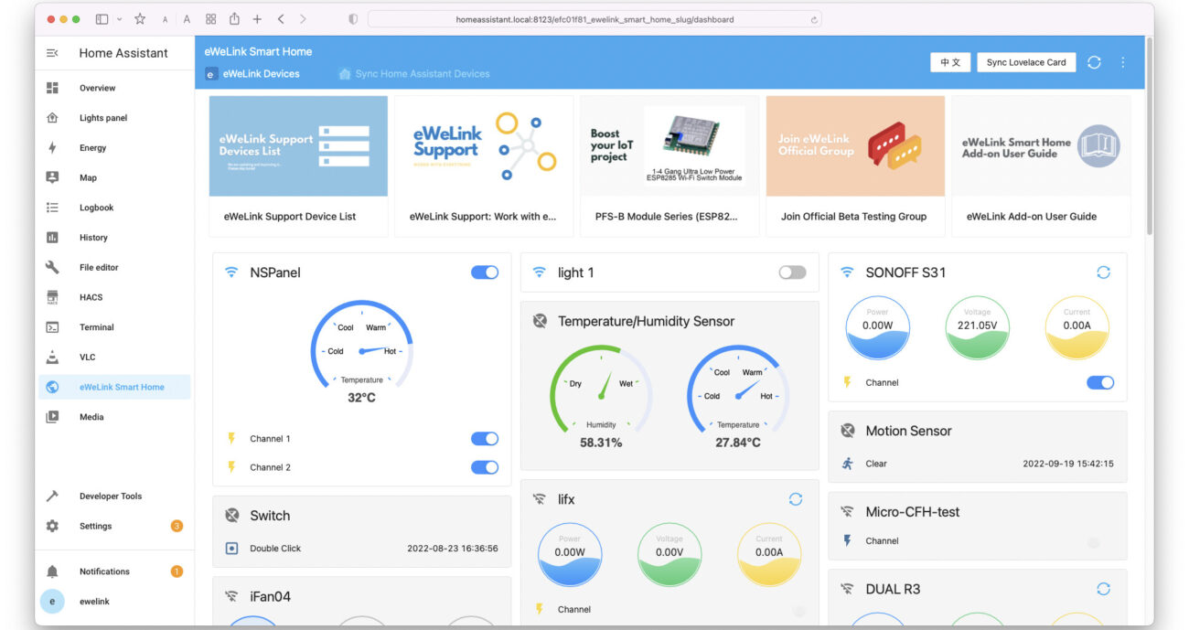Viewport: 1189px width, 630px height.
Task: Click Safari privacy shield icon
Action: click(x=353, y=19)
